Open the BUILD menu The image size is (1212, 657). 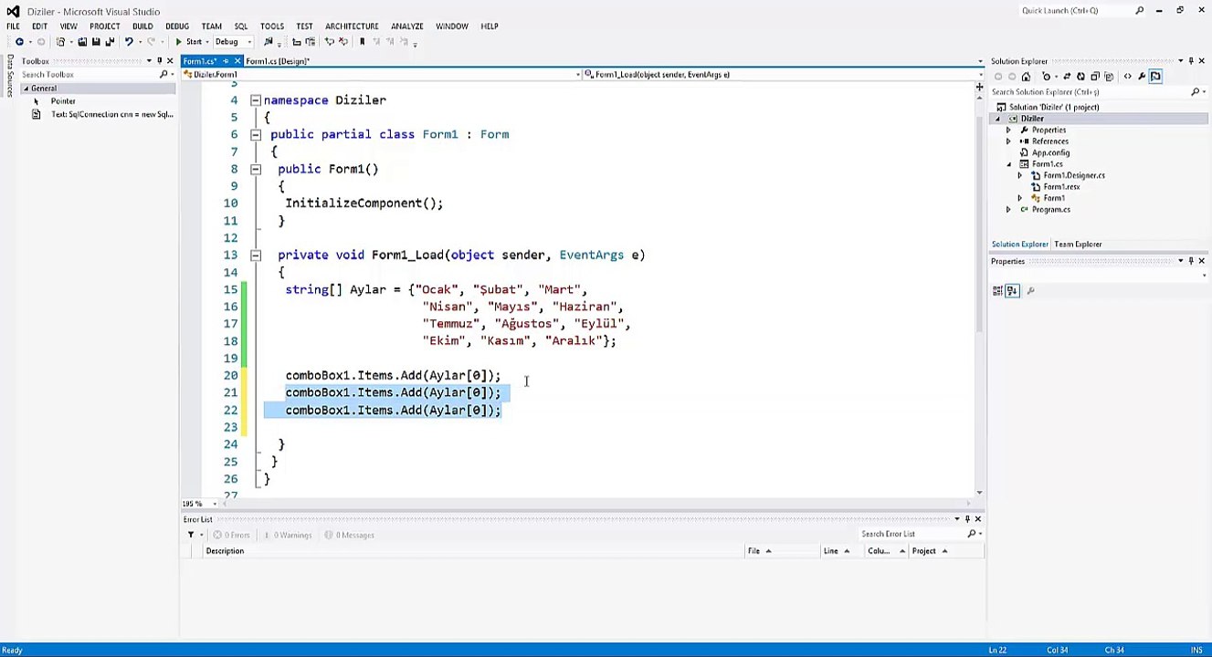[x=142, y=26]
